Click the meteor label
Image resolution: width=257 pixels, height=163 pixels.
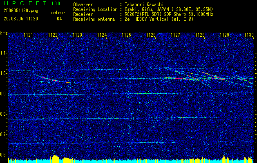click(58, 13)
